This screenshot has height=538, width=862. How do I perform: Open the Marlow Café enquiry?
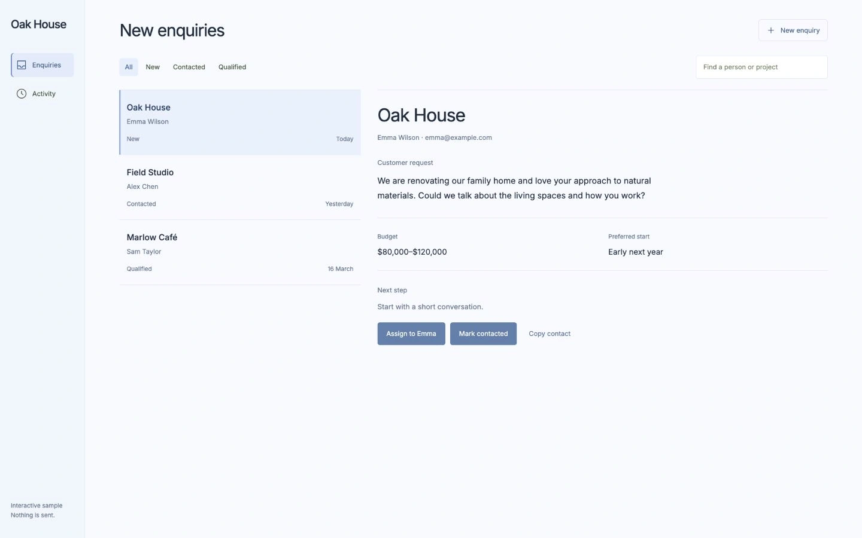click(x=240, y=253)
